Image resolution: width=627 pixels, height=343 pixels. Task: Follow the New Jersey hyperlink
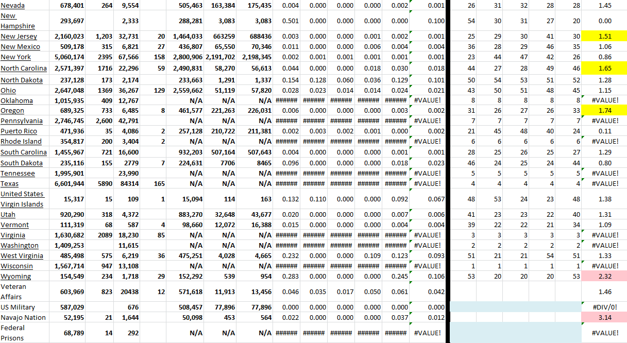click(20, 36)
